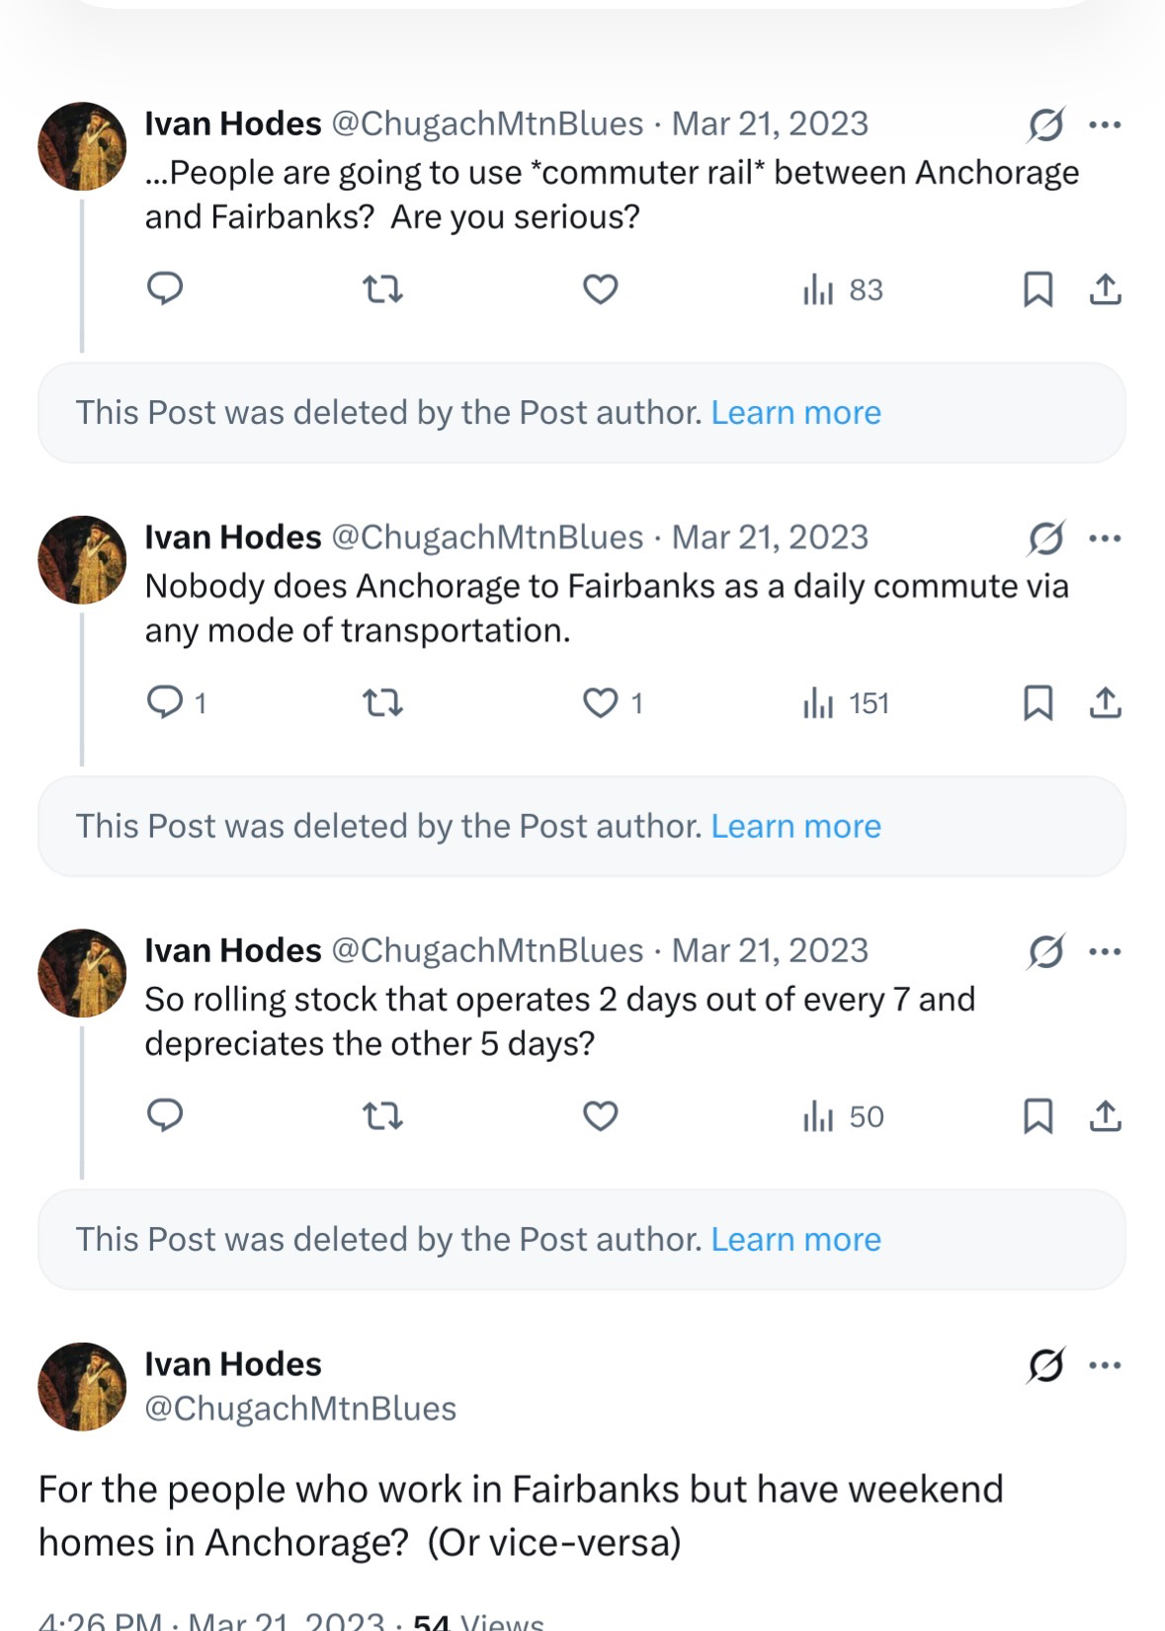Open more menu on weekend homes post
1165x1631 pixels.
click(x=1105, y=1365)
